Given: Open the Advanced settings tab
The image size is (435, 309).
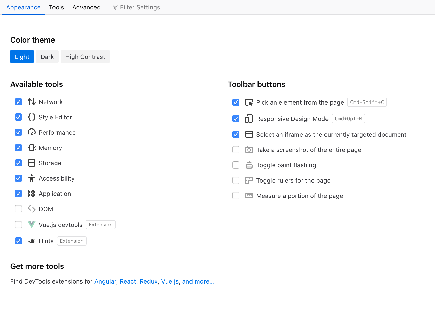Looking at the screenshot, I should click(86, 7).
